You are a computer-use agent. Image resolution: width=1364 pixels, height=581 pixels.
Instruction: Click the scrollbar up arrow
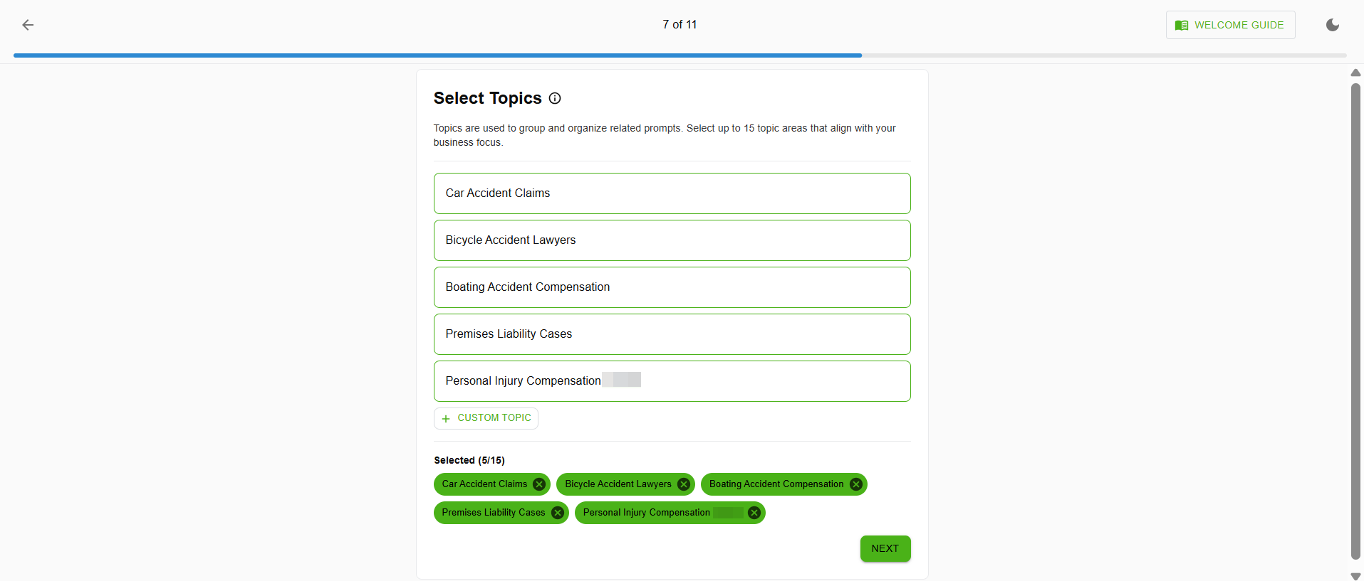(1356, 73)
